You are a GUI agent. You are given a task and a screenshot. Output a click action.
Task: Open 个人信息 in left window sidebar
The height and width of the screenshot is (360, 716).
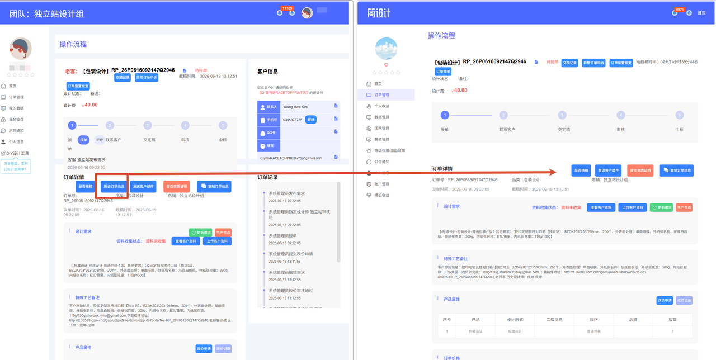point(12,142)
